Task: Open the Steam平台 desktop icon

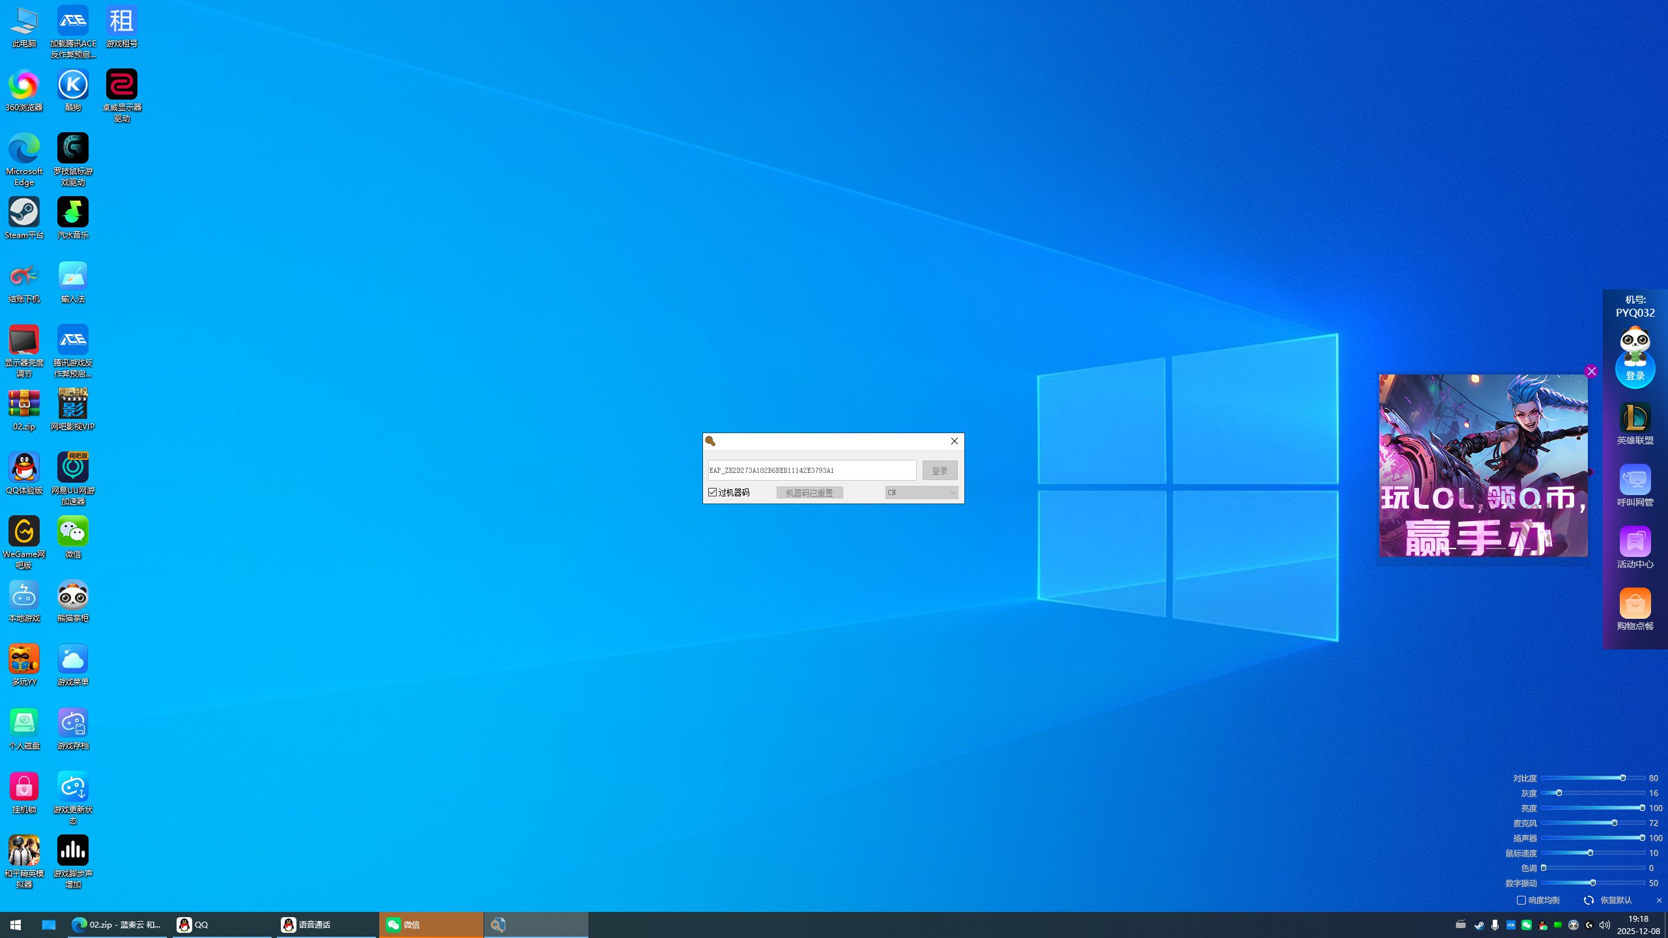Action: click(x=24, y=213)
